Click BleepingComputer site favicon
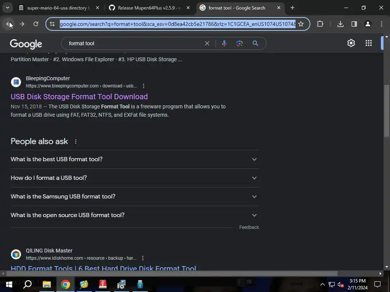 16,82
